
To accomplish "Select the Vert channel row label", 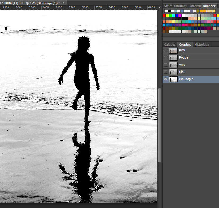I will click(182, 65).
